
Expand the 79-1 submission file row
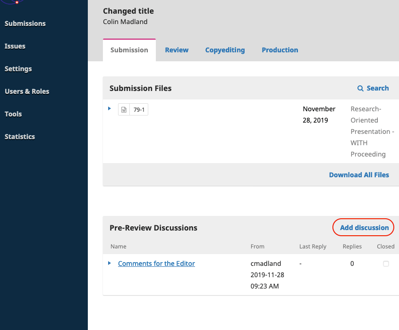(x=110, y=109)
